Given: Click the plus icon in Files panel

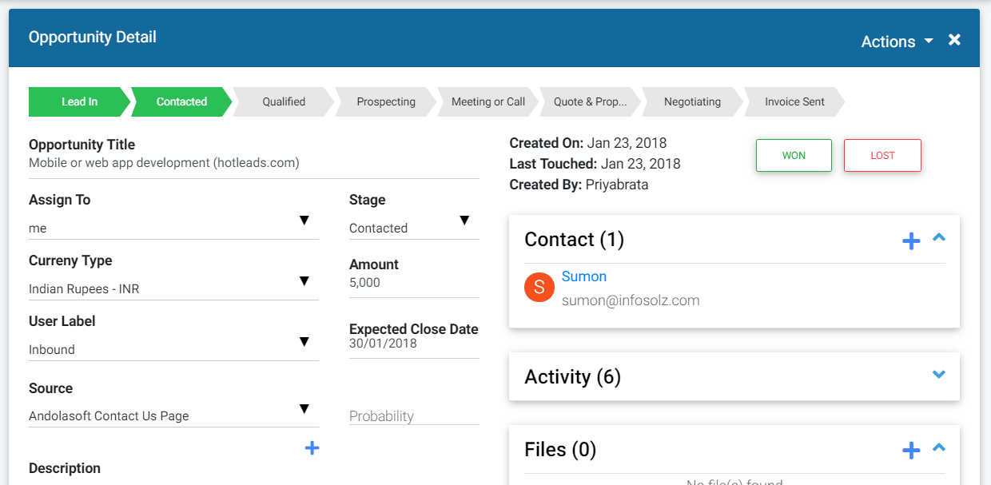Looking at the screenshot, I should point(911,450).
